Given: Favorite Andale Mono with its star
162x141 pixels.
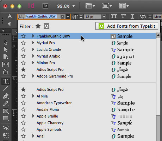Looking at the screenshot, I should (23, 109).
